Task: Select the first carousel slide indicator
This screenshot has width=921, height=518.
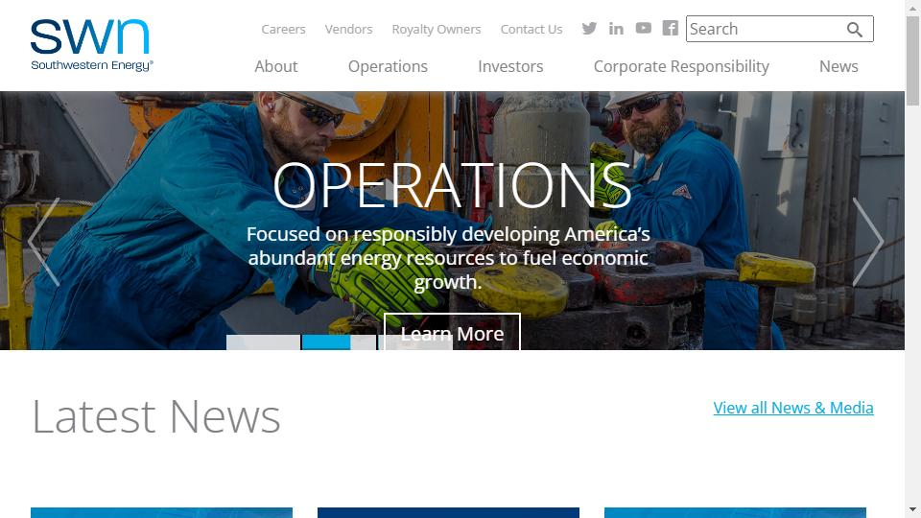Action: click(x=263, y=342)
